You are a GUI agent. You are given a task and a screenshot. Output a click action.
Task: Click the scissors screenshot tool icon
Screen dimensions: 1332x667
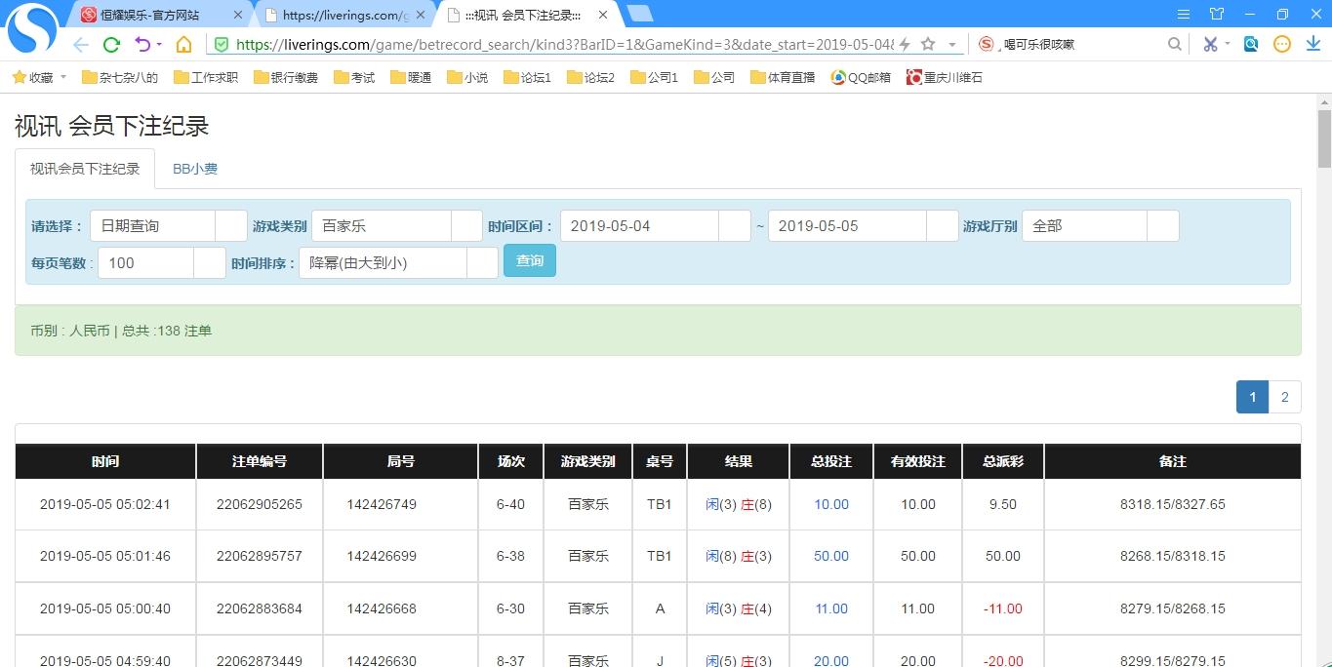pos(1210,44)
